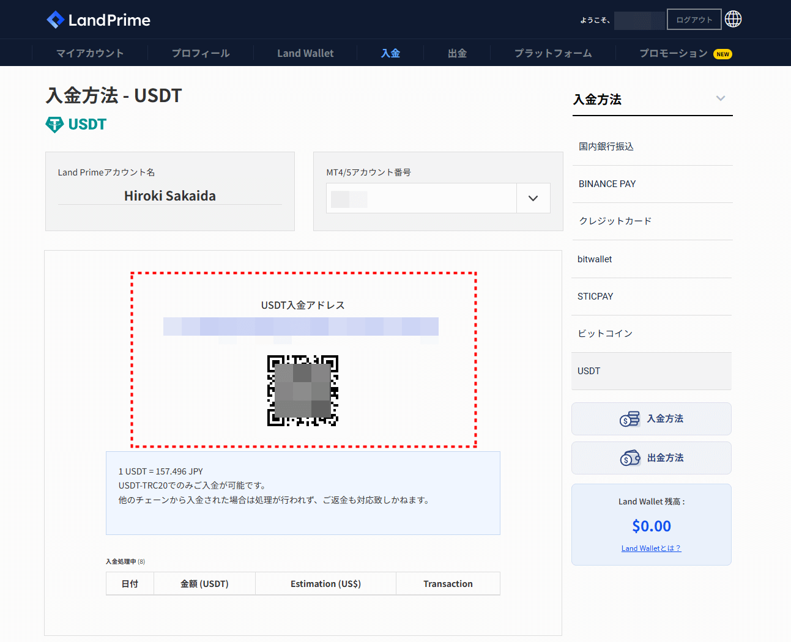Select USDT in the deposit method list

[652, 371]
